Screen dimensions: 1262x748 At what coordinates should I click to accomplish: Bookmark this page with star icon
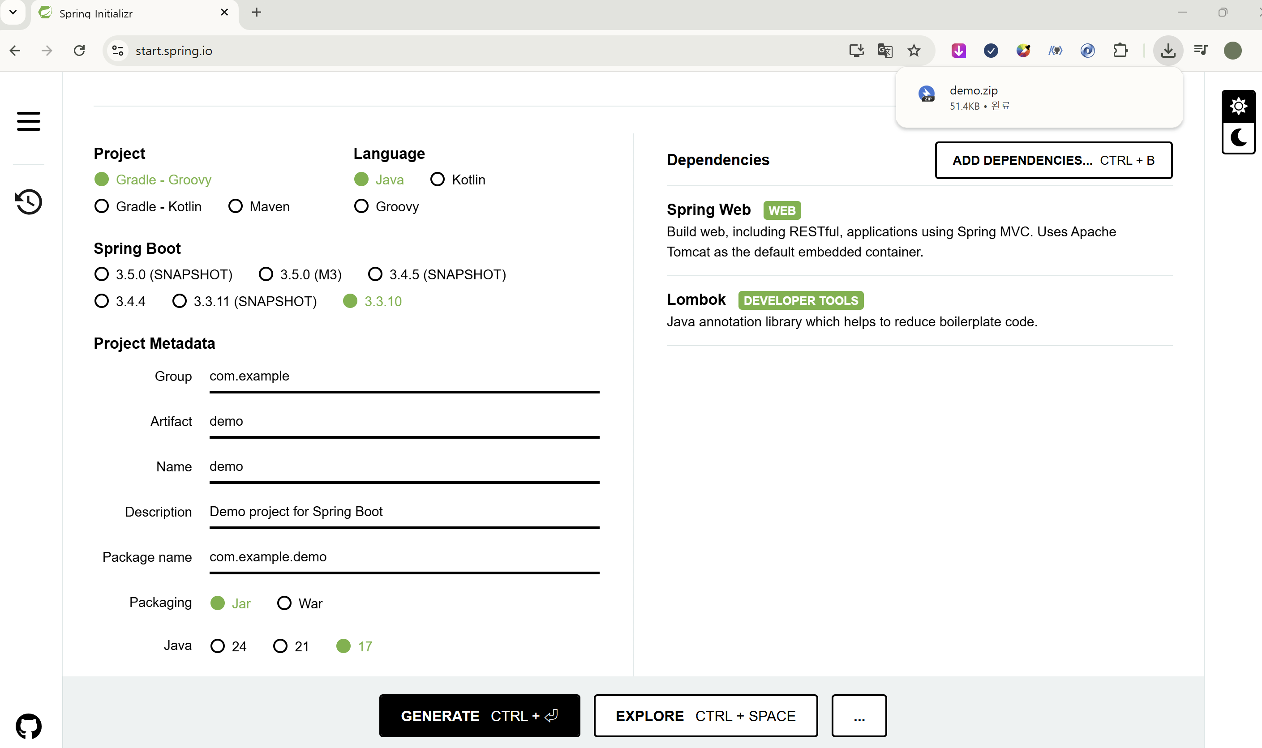(914, 51)
